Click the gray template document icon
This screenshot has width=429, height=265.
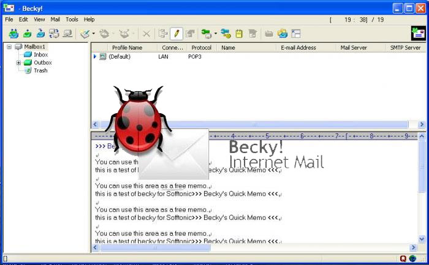click(x=252, y=34)
